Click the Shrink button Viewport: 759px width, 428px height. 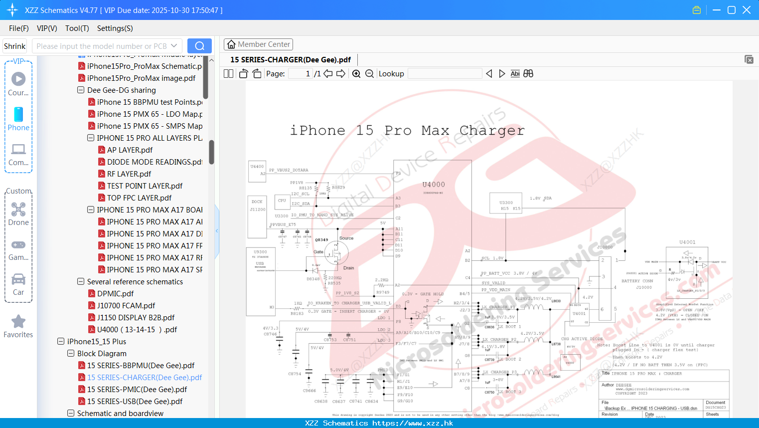tap(14, 46)
